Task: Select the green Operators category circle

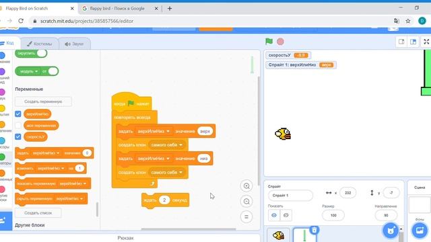Action: [x=2, y=157]
